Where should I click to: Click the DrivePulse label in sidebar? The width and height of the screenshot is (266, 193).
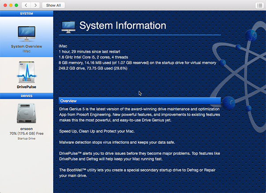(x=27, y=87)
